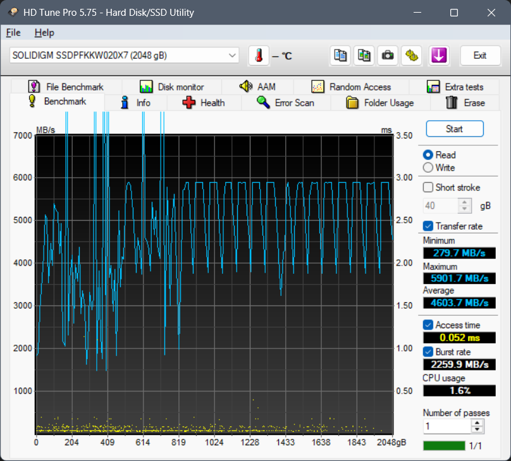Click the Exit button
This screenshot has width=511, height=461.
(480, 56)
